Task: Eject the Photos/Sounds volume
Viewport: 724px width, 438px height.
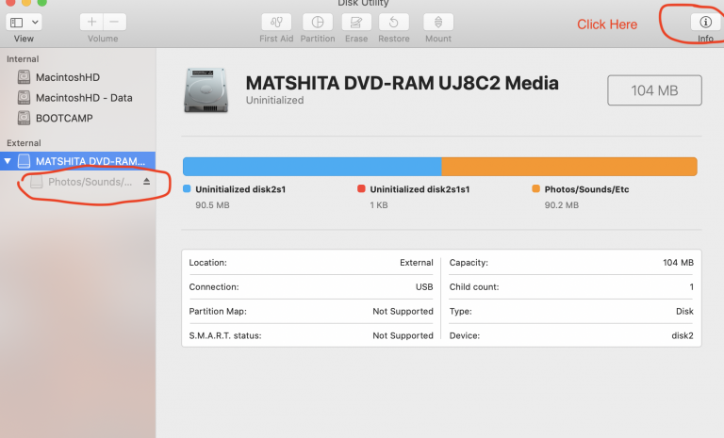Action: [146, 182]
